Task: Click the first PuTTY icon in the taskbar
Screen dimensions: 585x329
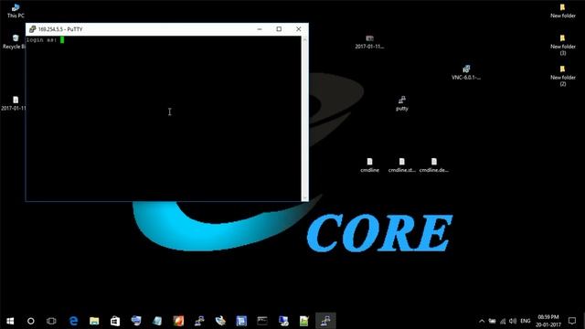Action: click(x=199, y=321)
